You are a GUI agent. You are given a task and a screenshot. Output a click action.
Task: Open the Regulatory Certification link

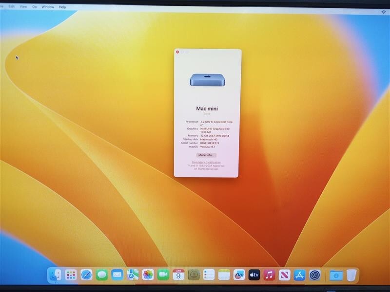(207, 162)
